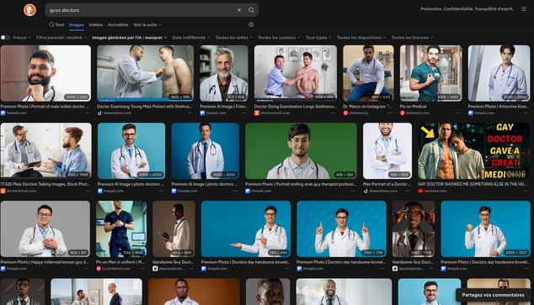Screen dimensions: 534x305
Task: Open the older white-bearded doctor thumbnail
Action: tap(224, 73)
